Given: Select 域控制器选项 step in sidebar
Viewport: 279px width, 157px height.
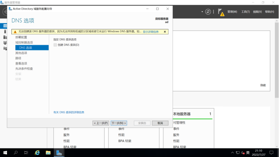Looking at the screenshot, I should point(24,42).
